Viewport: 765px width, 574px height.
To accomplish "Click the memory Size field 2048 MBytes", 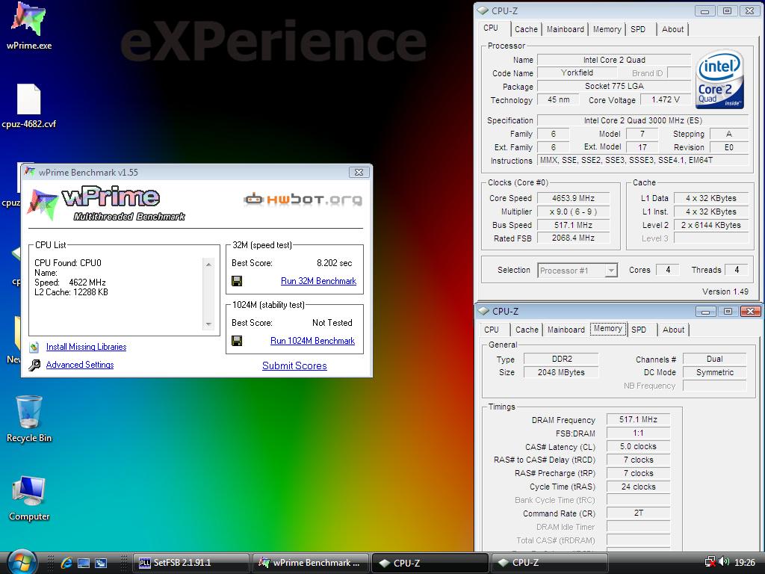I will tap(561, 372).
